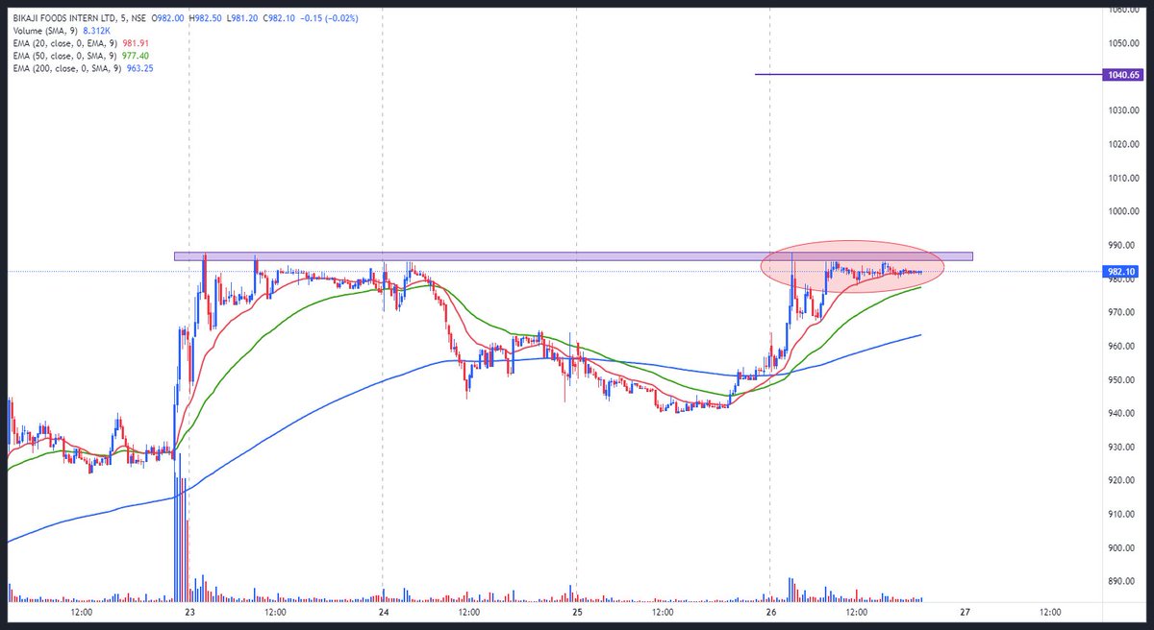The width and height of the screenshot is (1154, 630).
Task: Click the 890.00 price axis label
Action: [1120, 581]
